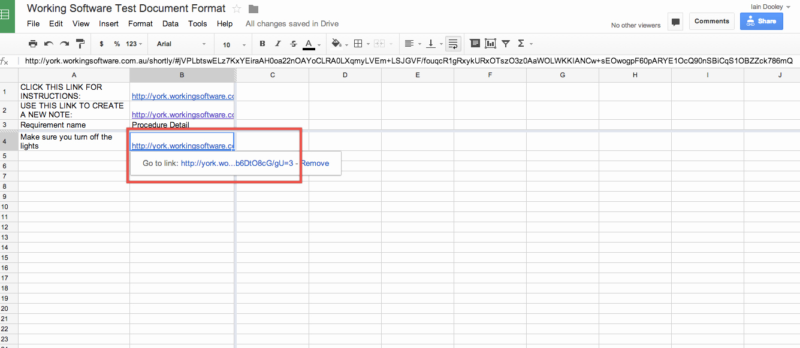Viewport: 800px width, 348px height.
Task: Expand the functions dropdown arrow
Action: (x=531, y=45)
